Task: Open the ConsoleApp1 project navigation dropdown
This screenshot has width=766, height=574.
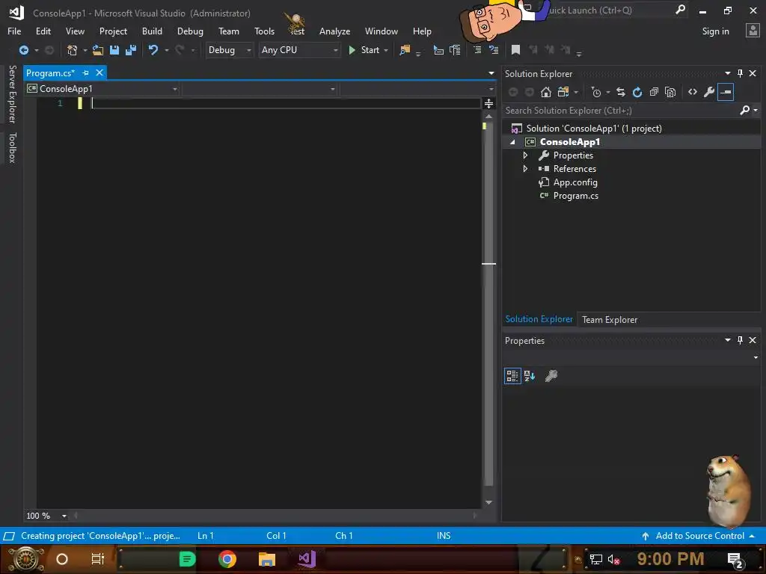Action: pos(102,89)
